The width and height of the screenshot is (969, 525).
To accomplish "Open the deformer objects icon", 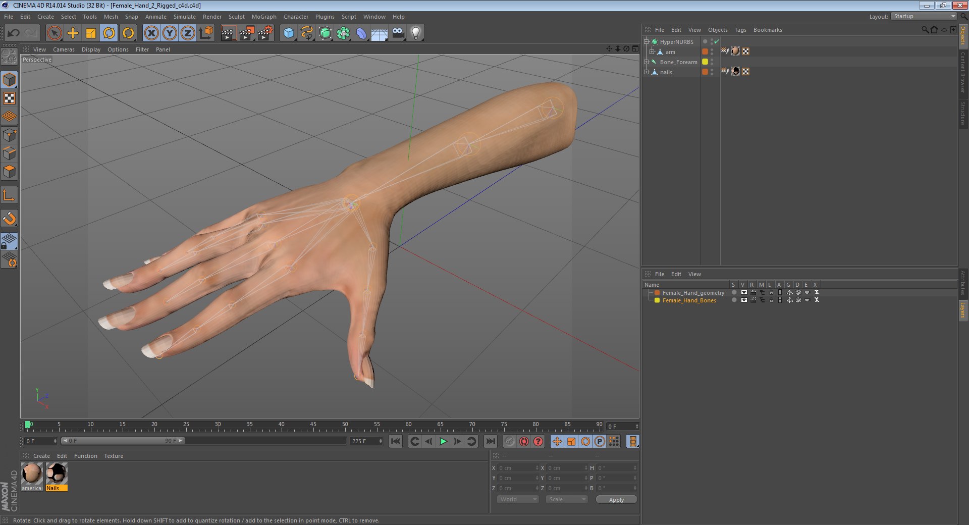I will (x=361, y=33).
